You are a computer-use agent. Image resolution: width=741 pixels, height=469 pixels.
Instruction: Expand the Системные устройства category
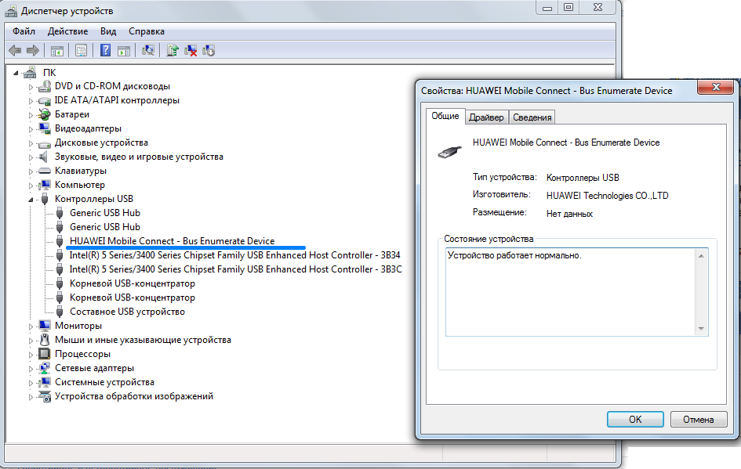click(x=31, y=383)
